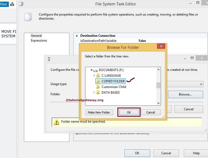Click the warning icon in message bar

[x=56, y=122]
